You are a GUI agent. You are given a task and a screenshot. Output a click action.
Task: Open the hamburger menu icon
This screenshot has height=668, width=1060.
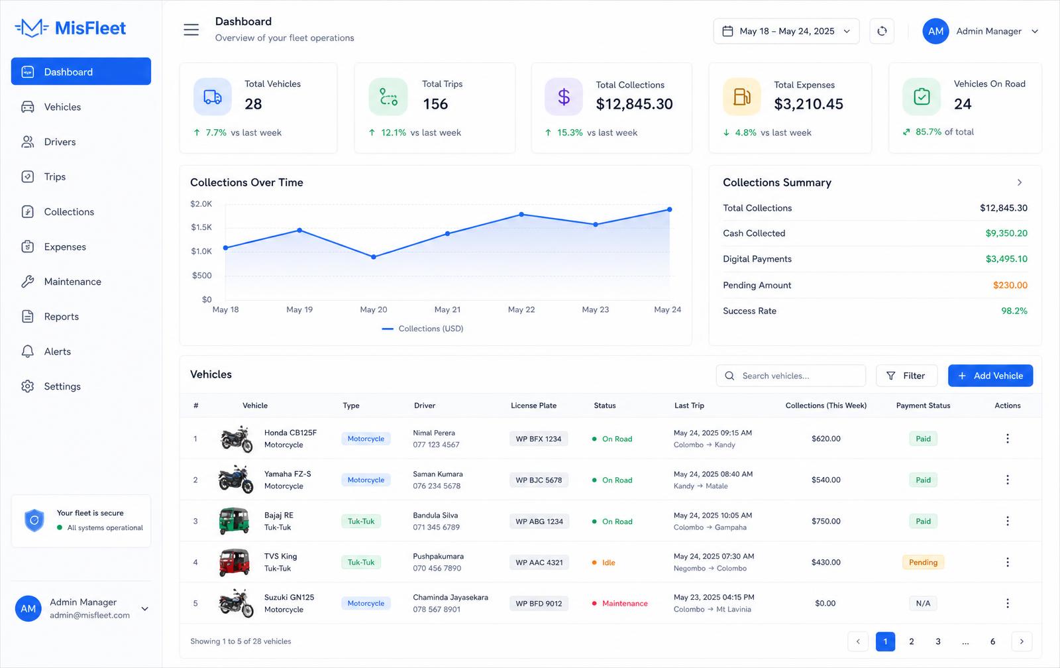click(x=191, y=30)
